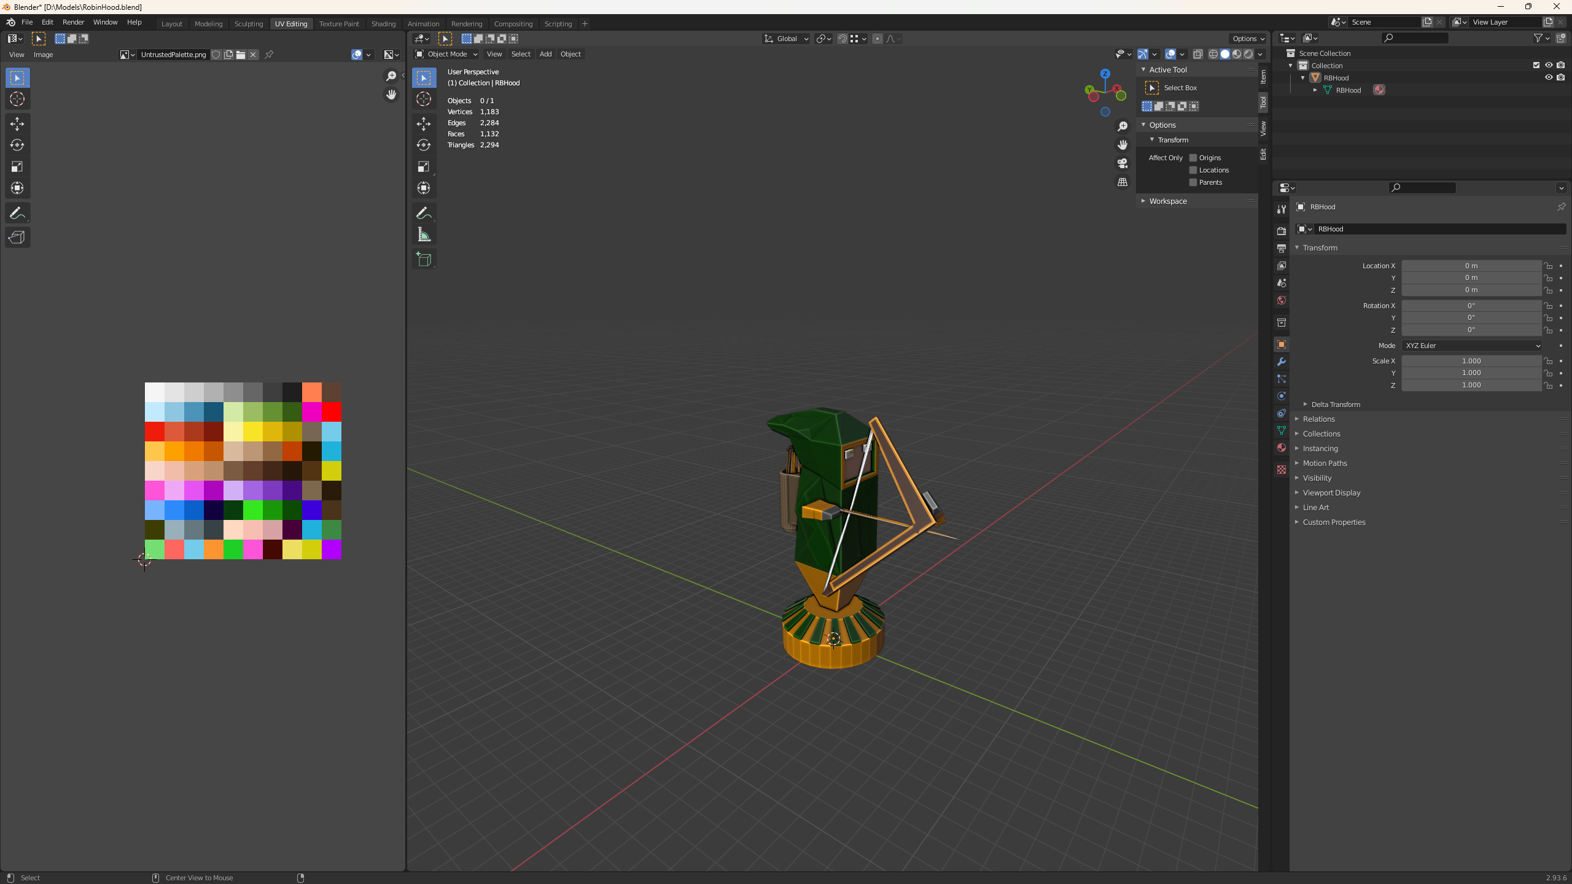The width and height of the screenshot is (1572, 884).
Task: Open the Image menu in the UV editor
Action: click(43, 55)
